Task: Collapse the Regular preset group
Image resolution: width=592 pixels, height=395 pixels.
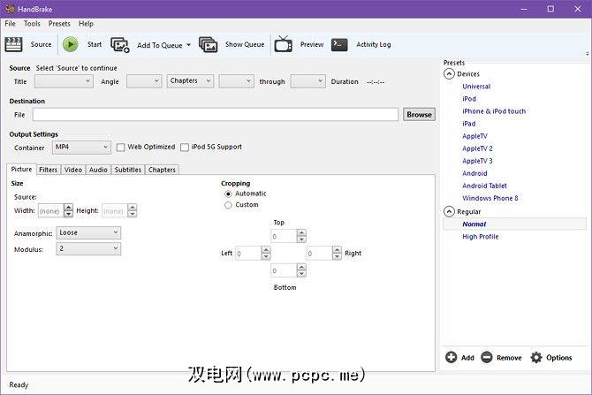Action: point(449,211)
